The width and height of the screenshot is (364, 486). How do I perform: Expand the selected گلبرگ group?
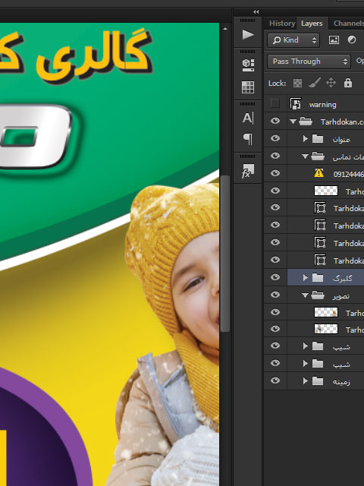(x=306, y=277)
